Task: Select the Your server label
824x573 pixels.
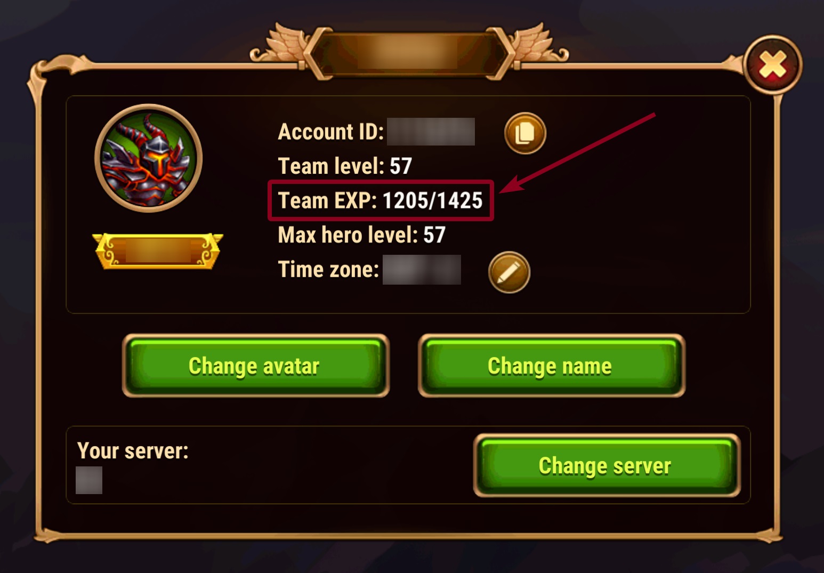Action: coord(133,451)
